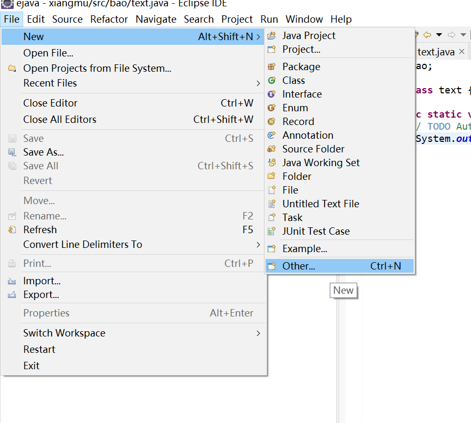Open the Navigate menu
Viewport: 471px width, 423px height.
[156, 19]
